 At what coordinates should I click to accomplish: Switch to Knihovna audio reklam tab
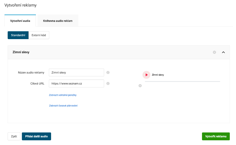pyautogui.click(x=58, y=21)
